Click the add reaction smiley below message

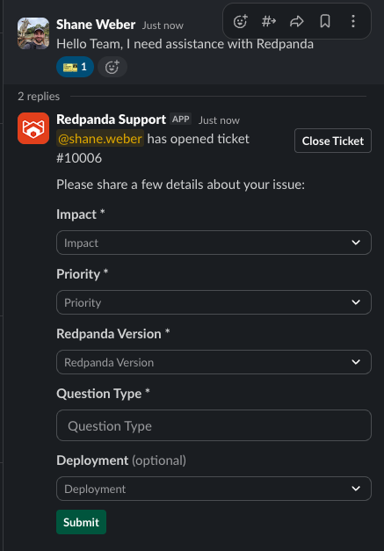(x=112, y=67)
